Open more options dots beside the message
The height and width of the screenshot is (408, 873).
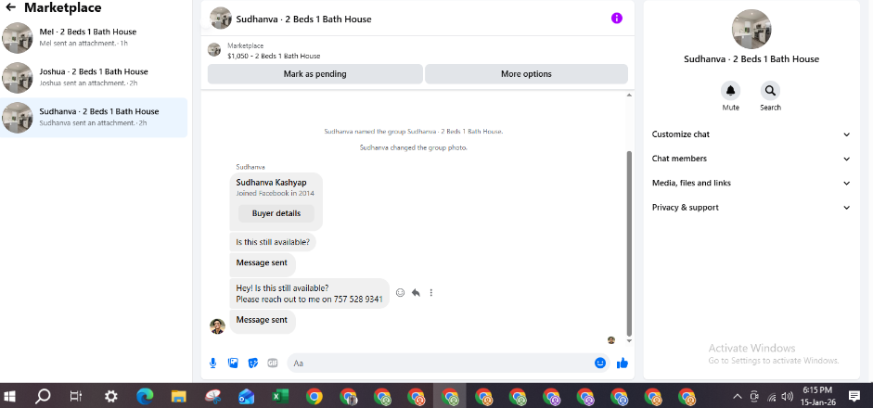pyautogui.click(x=430, y=292)
